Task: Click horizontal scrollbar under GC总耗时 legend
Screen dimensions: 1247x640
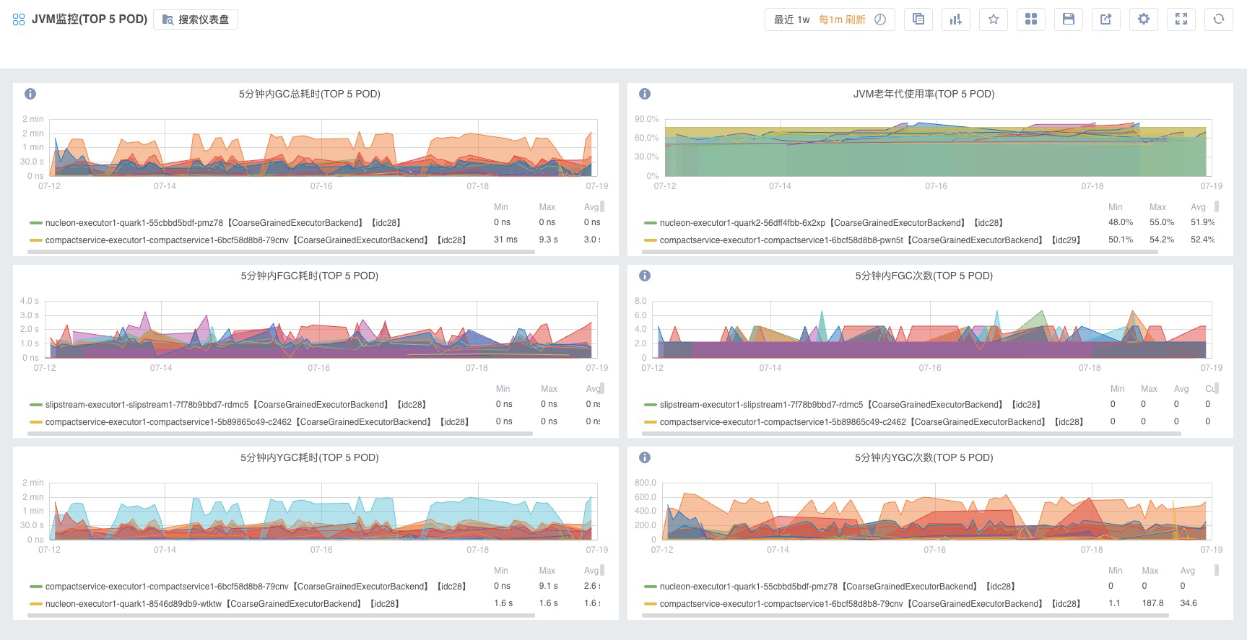Action: click(x=281, y=252)
